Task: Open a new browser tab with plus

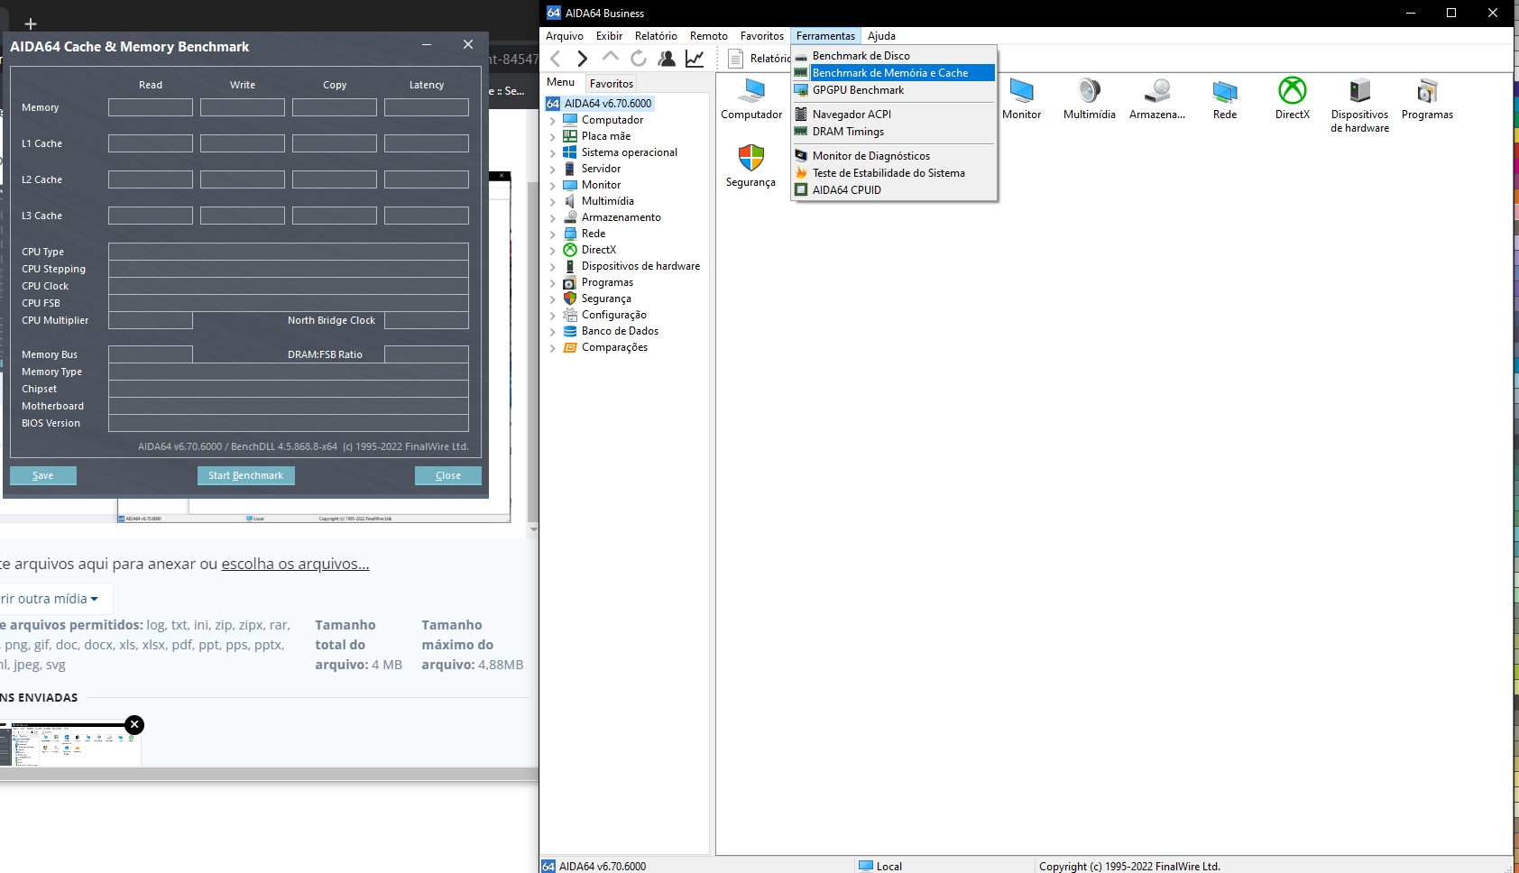Action: [x=31, y=23]
